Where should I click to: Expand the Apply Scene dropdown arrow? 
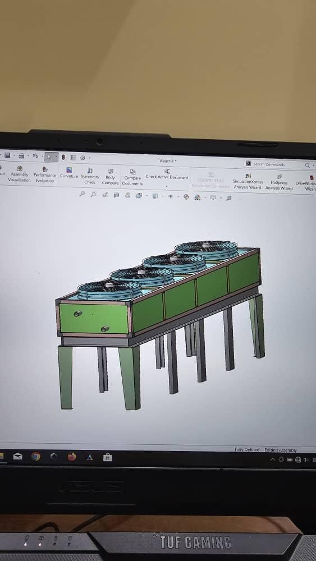click(x=205, y=197)
